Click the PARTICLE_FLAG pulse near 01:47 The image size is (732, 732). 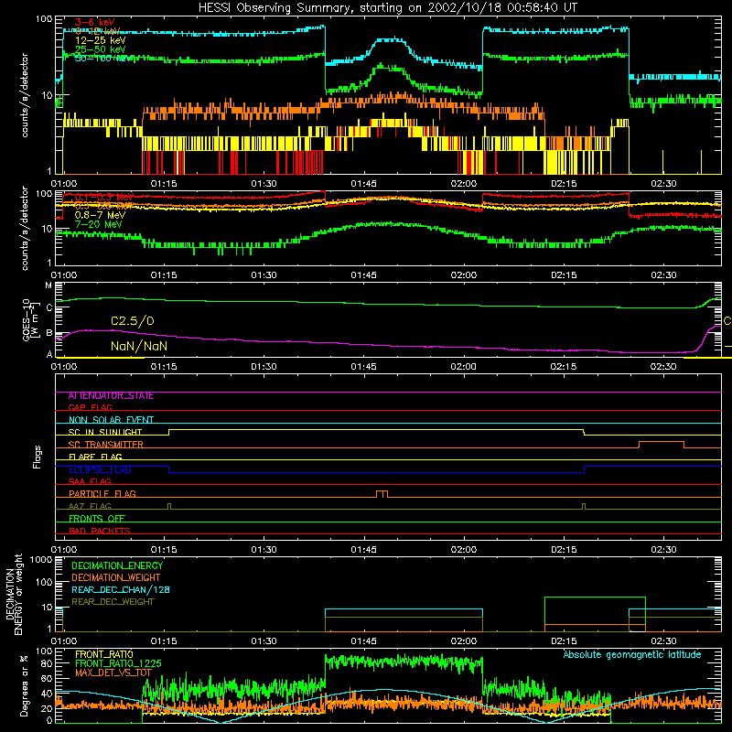click(382, 494)
